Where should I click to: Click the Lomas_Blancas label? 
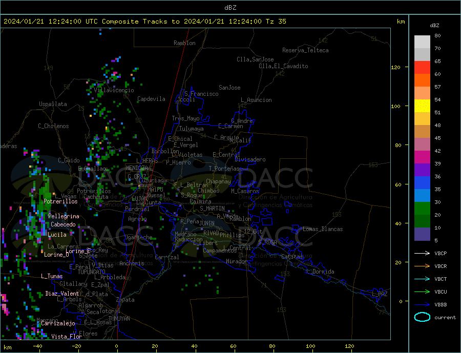tap(323, 229)
